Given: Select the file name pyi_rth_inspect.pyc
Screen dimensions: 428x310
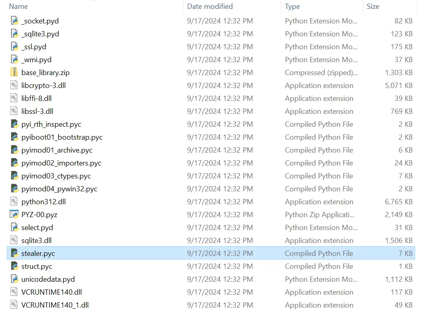Looking at the screenshot, I should 51,124.
